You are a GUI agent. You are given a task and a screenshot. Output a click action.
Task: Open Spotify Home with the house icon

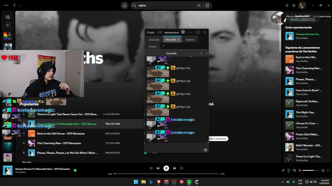[x=125, y=5]
